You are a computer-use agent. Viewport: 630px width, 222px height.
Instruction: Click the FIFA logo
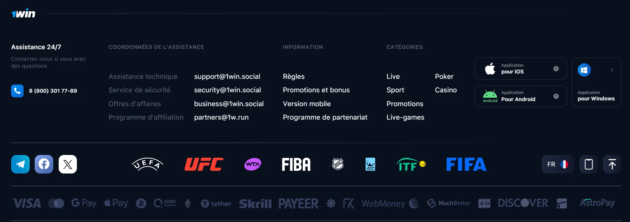coord(466,164)
